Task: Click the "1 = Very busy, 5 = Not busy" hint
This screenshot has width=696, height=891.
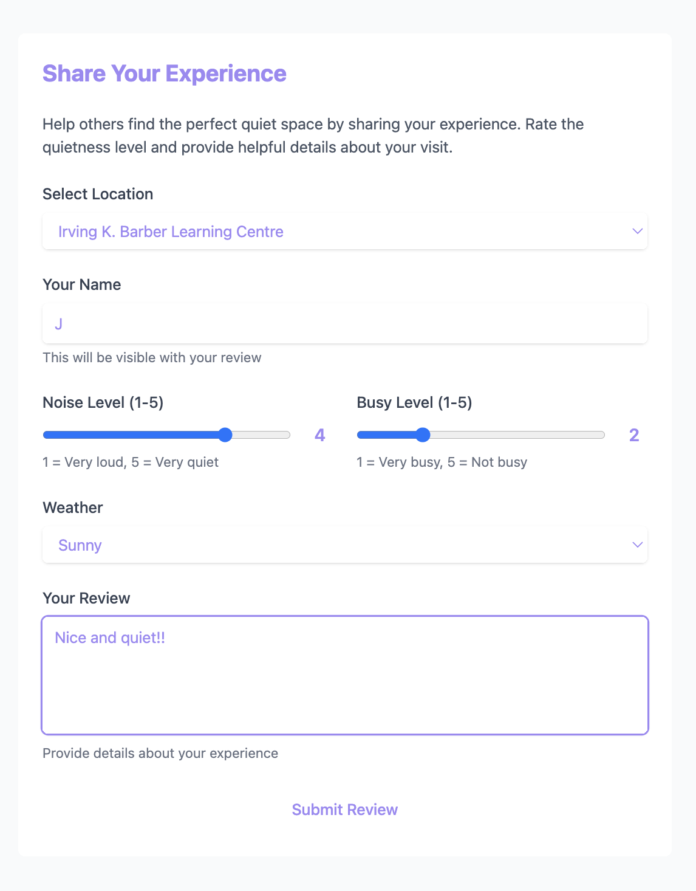Action: click(x=442, y=462)
